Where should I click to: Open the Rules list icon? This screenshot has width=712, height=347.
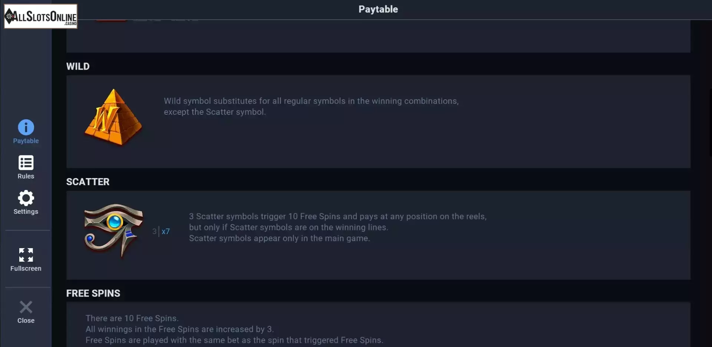(x=26, y=163)
